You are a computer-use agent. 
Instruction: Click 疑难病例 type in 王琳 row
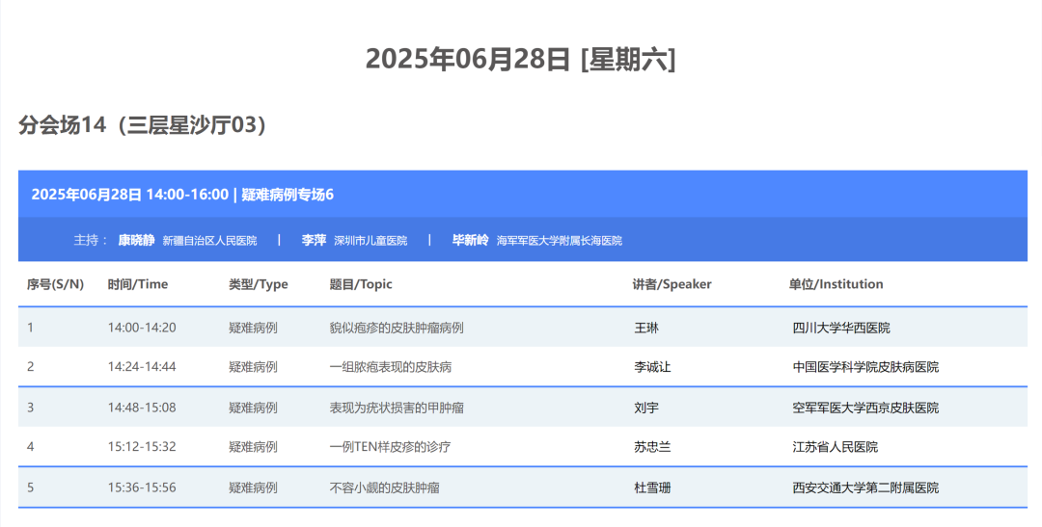point(253,328)
